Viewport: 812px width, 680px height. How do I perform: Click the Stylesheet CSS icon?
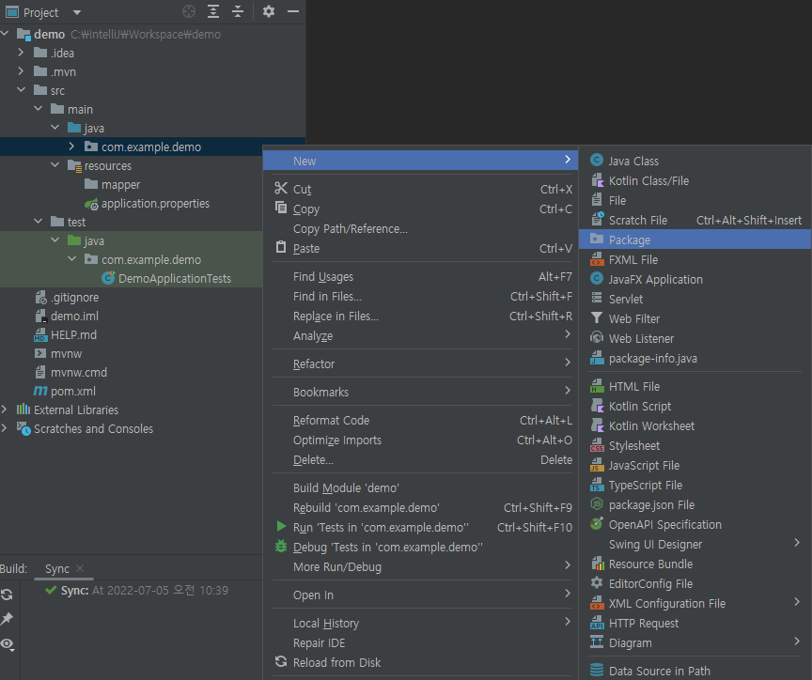point(597,445)
